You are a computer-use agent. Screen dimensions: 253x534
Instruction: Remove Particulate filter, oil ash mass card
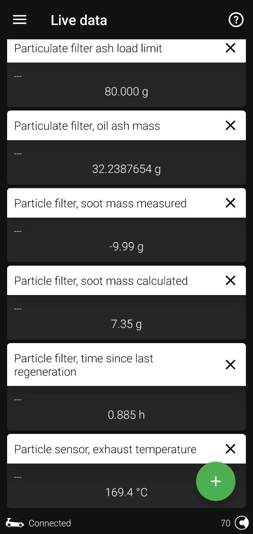[x=230, y=125]
